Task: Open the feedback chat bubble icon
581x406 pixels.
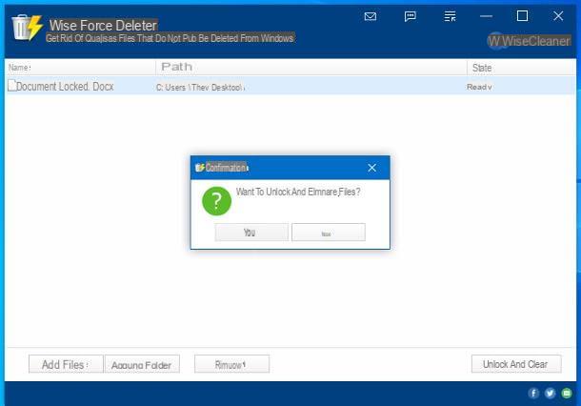Action: [411, 16]
